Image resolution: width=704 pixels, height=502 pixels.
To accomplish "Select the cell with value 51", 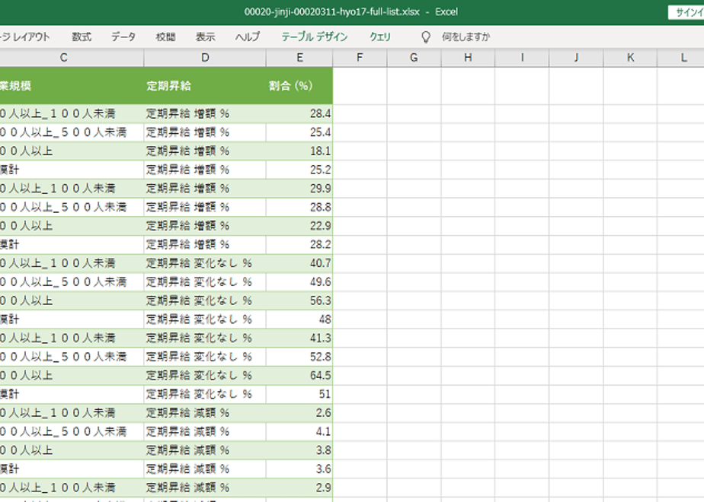I will (x=299, y=395).
